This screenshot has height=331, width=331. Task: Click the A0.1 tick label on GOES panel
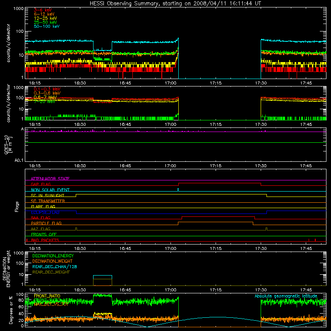(x=19, y=161)
